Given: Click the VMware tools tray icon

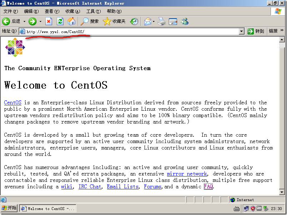Looking at the screenshot, I should [x=259, y=209].
